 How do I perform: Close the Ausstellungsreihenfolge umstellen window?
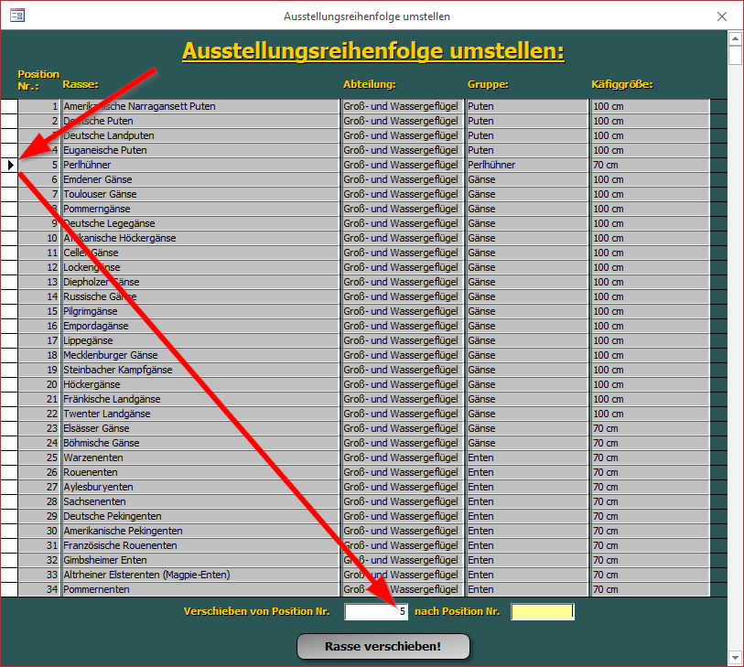tap(722, 16)
